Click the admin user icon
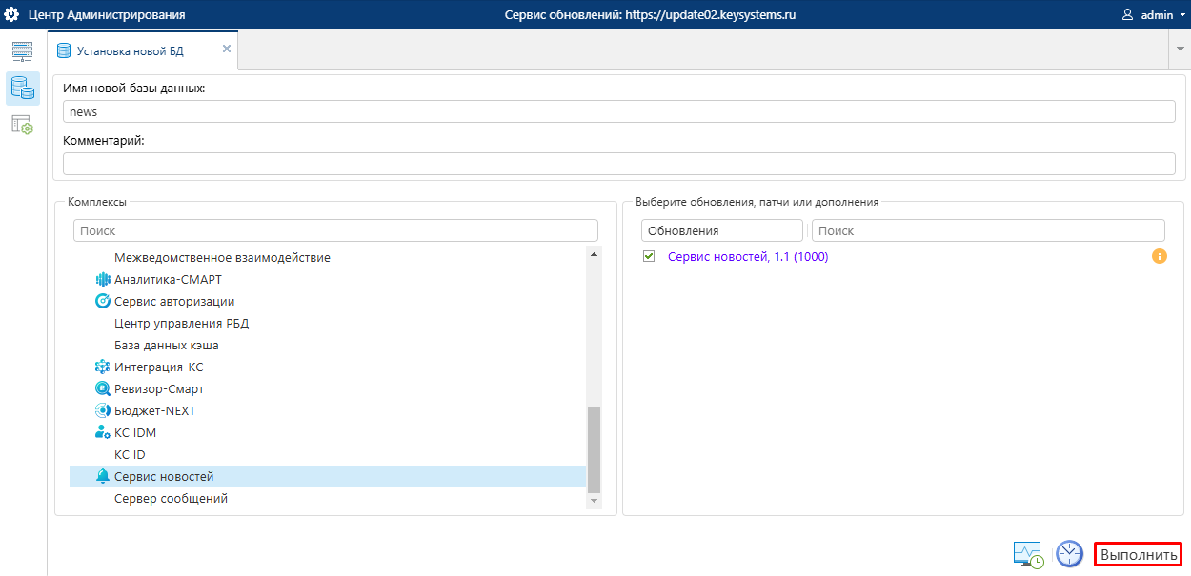 tap(1127, 15)
